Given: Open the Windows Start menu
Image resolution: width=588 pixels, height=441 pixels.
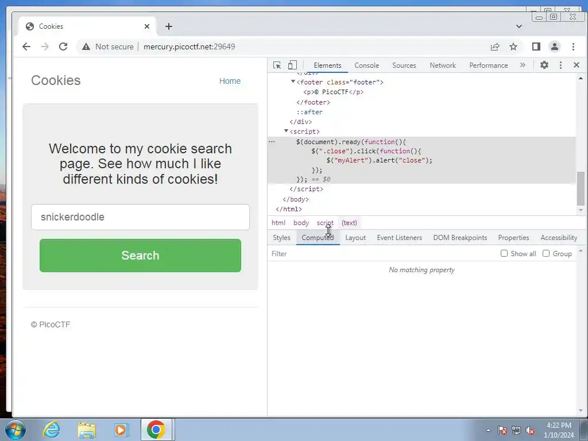Looking at the screenshot, I should click(16, 430).
